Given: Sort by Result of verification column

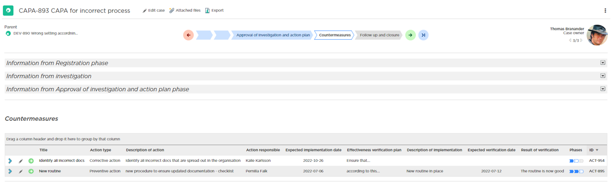Looking at the screenshot, I should tap(539, 150).
